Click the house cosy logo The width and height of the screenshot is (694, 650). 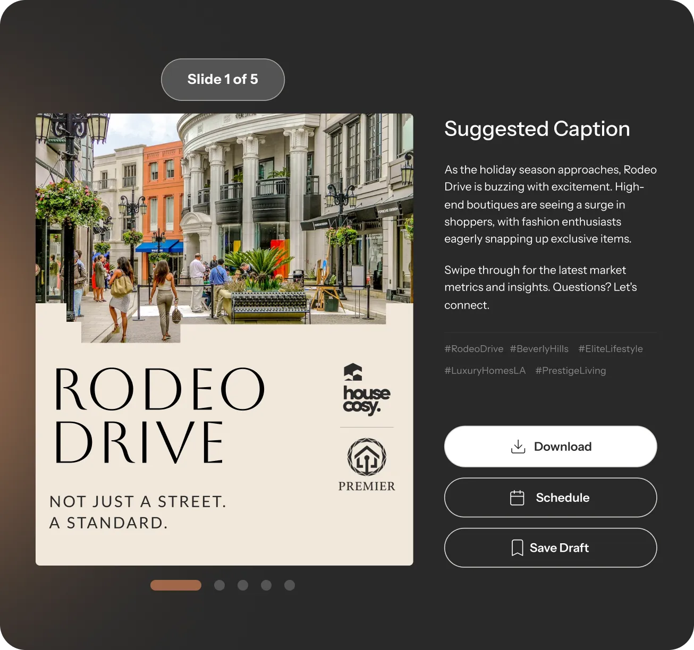(366, 390)
